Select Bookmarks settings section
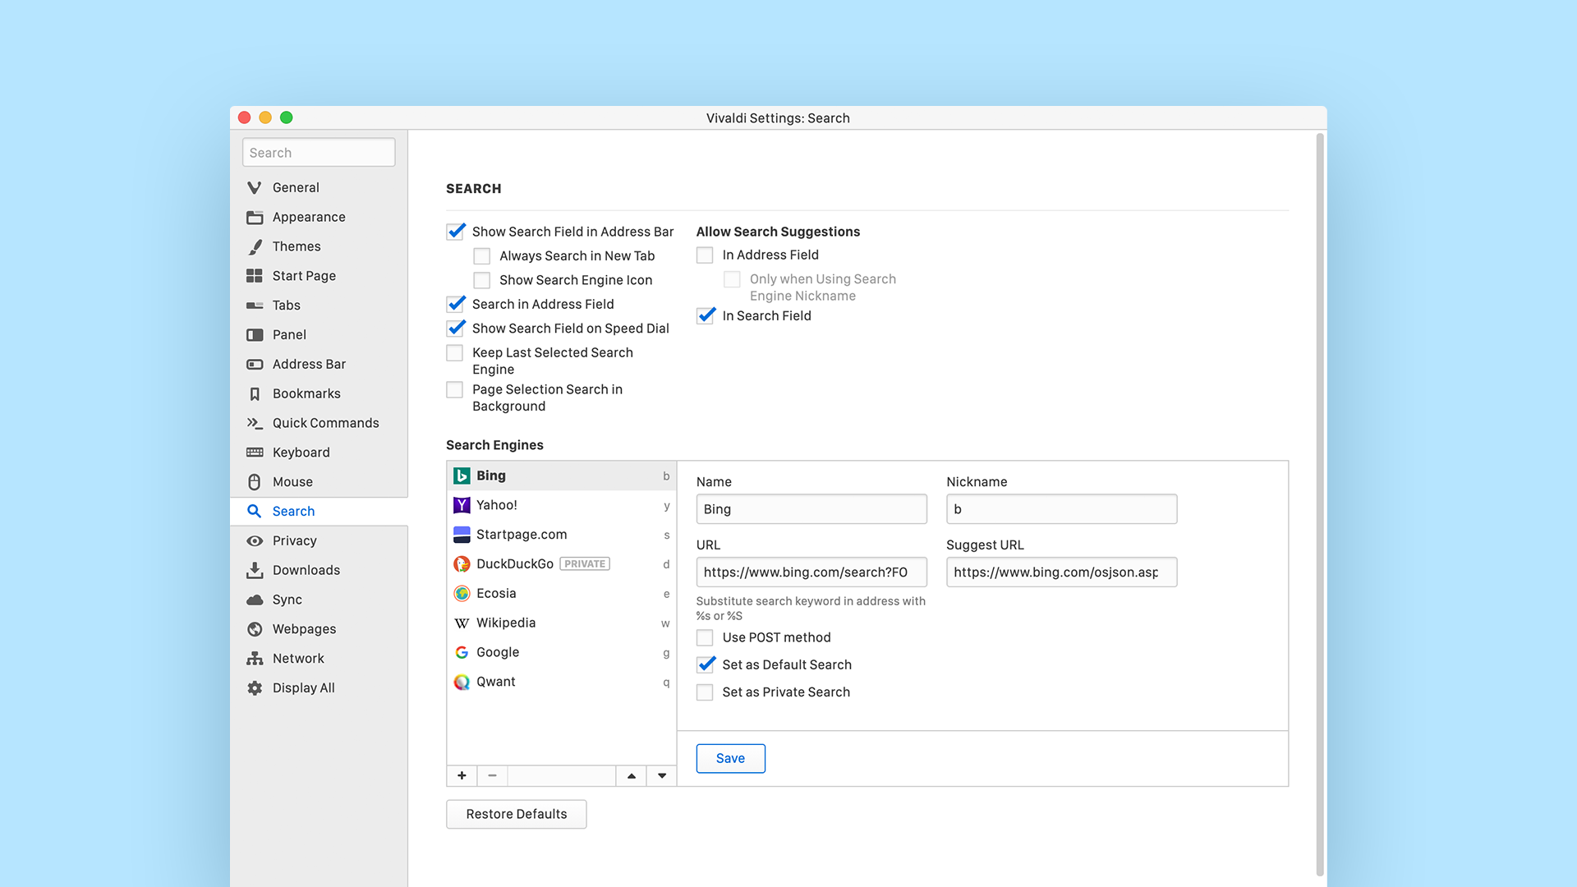1577x887 pixels. pyautogui.click(x=306, y=393)
